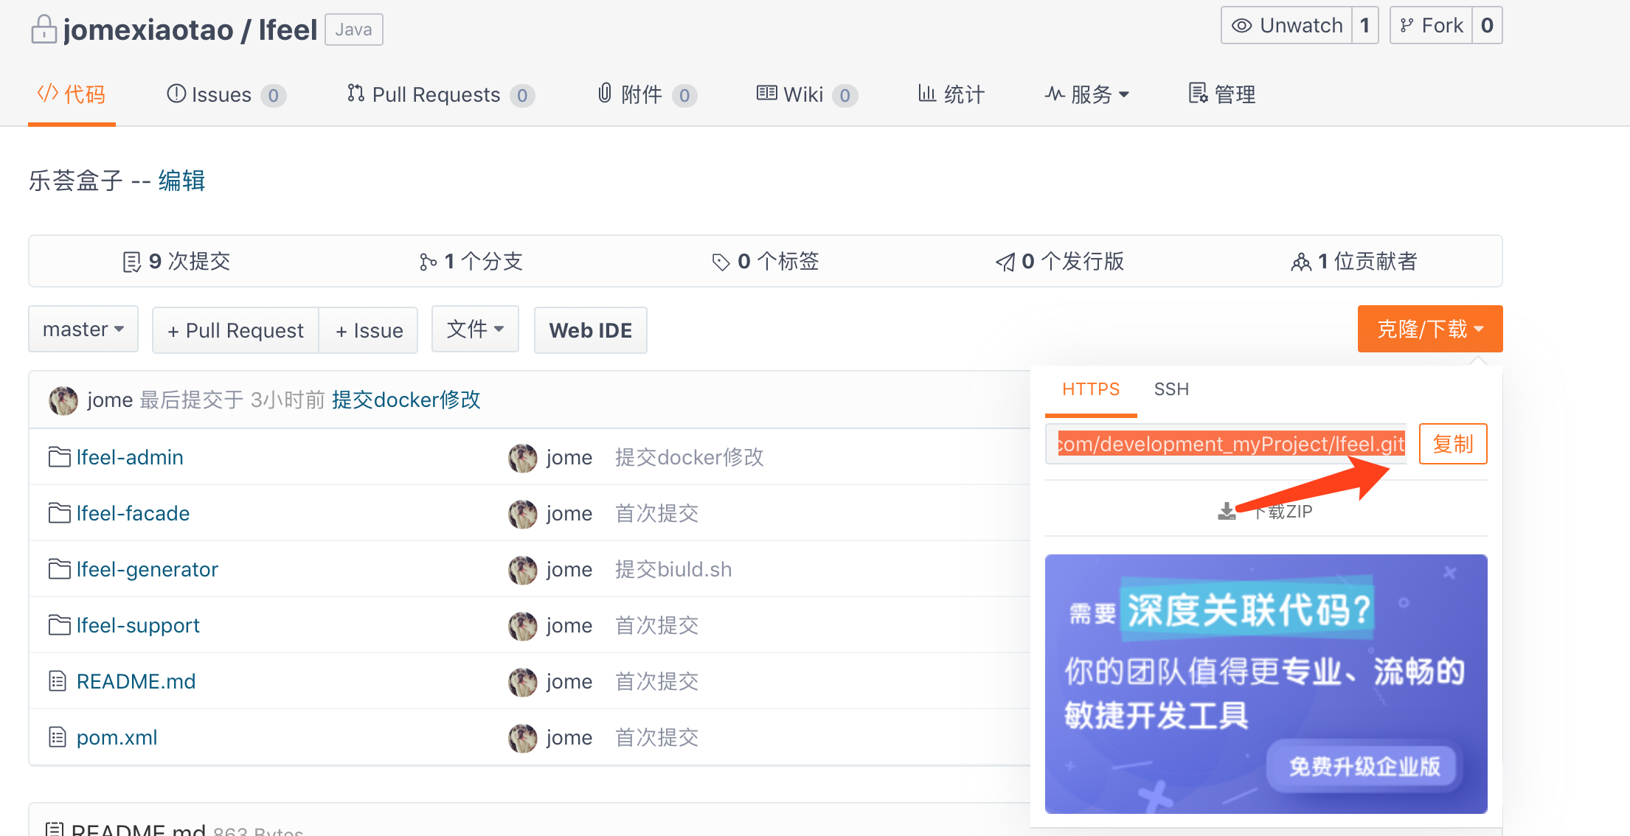This screenshot has width=1630, height=836.
Task: Open the 编辑 link for repository description
Action: pos(181,181)
